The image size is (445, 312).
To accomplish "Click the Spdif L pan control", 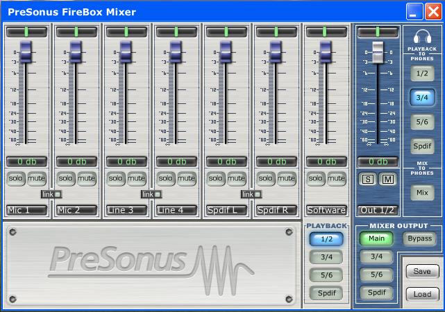I will click(226, 32).
